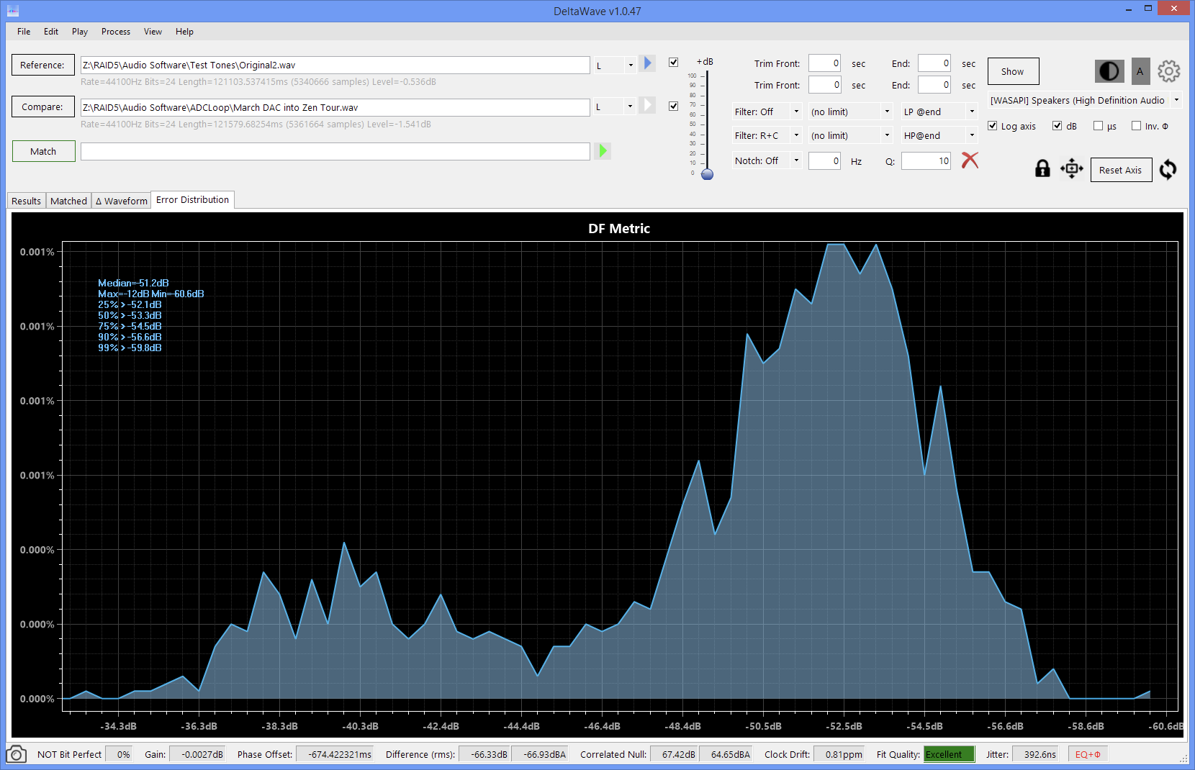1195x770 pixels.
Task: Click the EQ+Φ status indicator
Action: point(1088,754)
